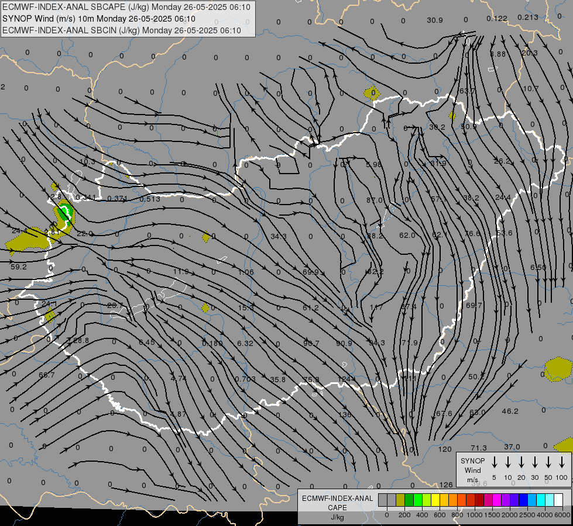The image size is (573, 526).
Task: Click the map value 38.2
Action: [x=471, y=198]
